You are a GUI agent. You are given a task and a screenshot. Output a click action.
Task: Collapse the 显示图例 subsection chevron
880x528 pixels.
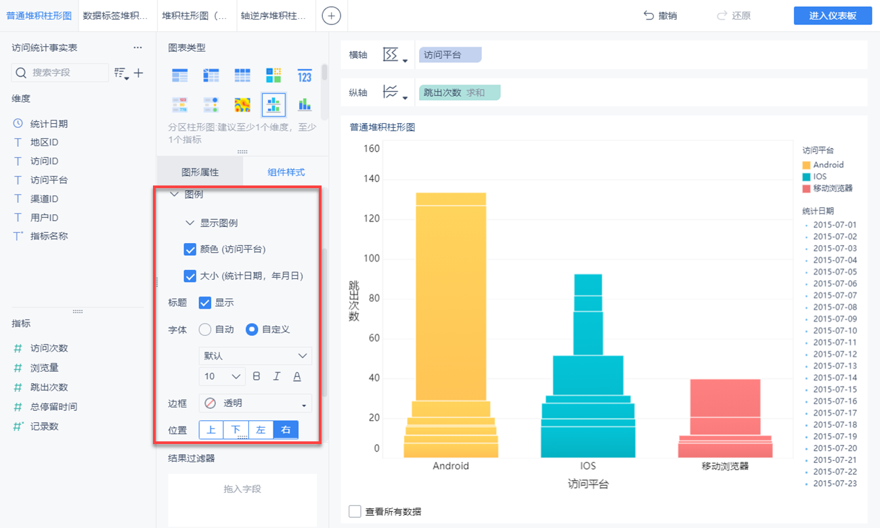click(x=190, y=223)
